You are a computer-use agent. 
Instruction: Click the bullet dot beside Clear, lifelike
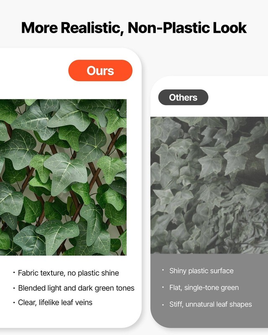tap(14, 302)
